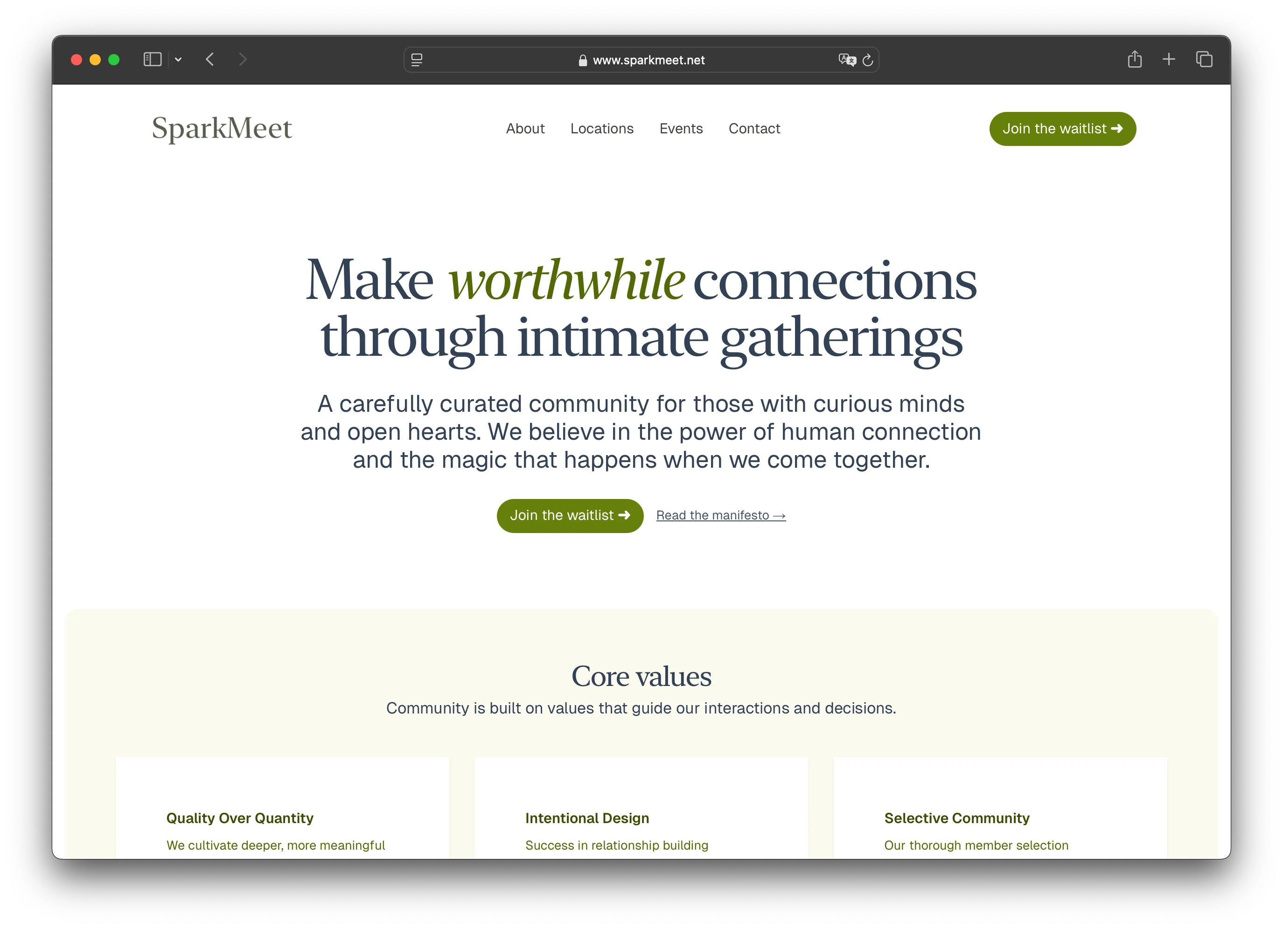Open the Contact page via nav link
Screen dimensions: 1283x928
(754, 128)
